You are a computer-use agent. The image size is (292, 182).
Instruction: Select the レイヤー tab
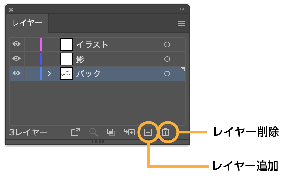(27, 23)
